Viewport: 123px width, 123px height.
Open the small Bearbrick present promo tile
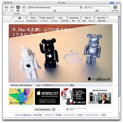(74, 96)
